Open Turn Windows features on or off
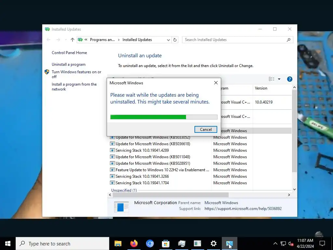The height and width of the screenshot is (250, 333). click(x=76, y=74)
